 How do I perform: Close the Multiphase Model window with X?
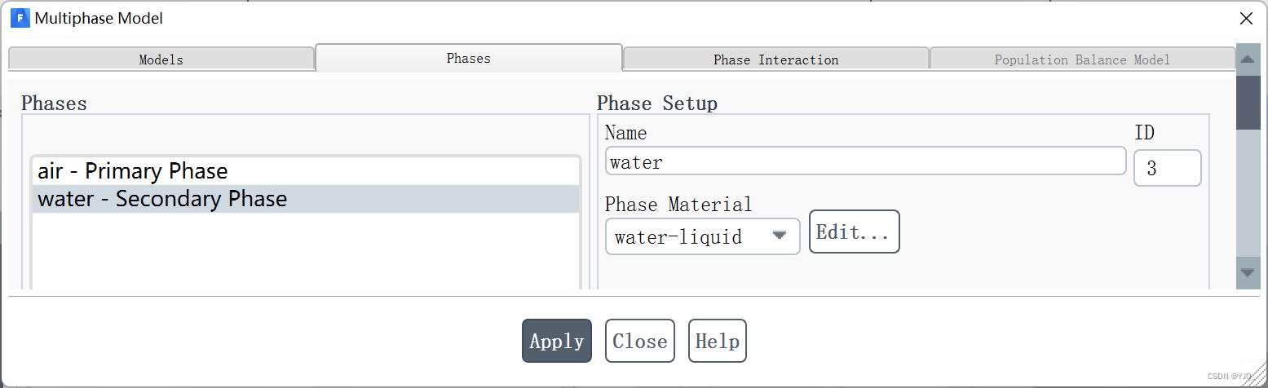click(1246, 18)
